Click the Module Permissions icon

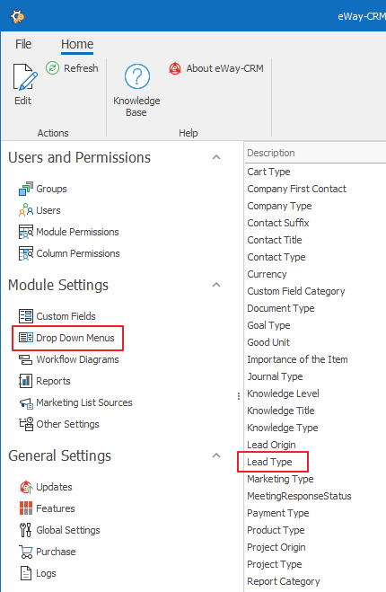pyautogui.click(x=26, y=232)
